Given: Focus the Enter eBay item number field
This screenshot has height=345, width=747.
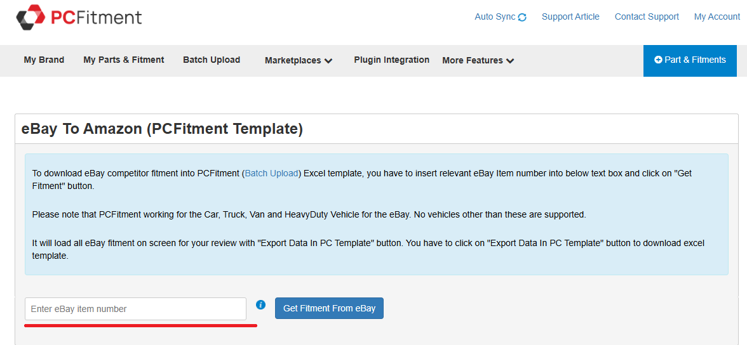Looking at the screenshot, I should coord(136,309).
